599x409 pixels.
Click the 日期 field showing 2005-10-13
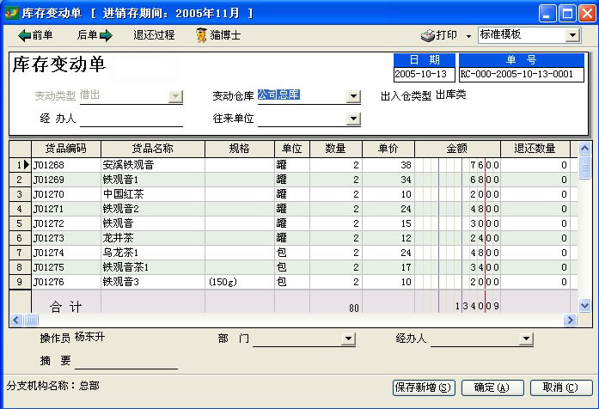click(423, 75)
